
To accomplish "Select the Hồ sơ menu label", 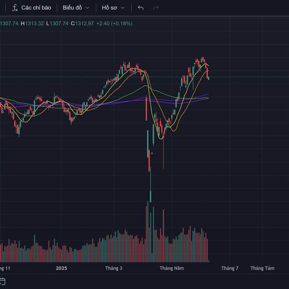I will point(109,8).
